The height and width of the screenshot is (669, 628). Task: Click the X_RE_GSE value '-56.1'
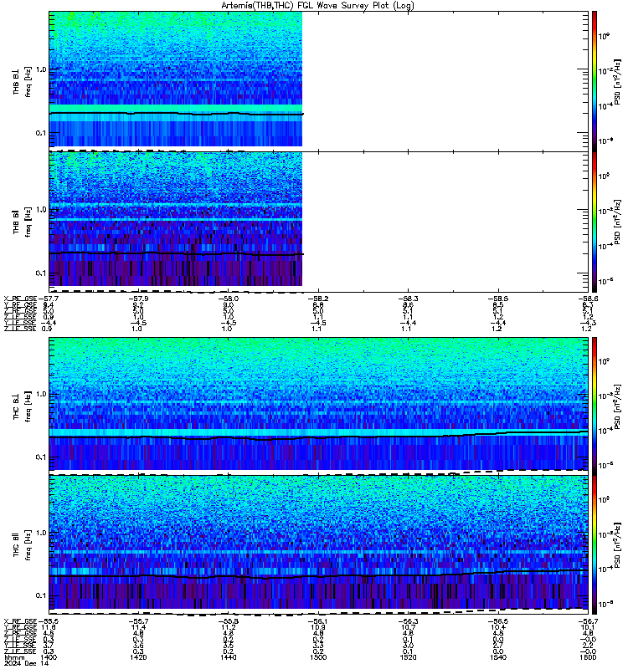point(318,621)
